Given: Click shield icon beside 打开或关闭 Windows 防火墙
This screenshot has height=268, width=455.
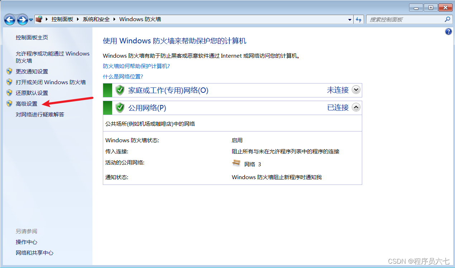Looking at the screenshot, I should point(10,82).
